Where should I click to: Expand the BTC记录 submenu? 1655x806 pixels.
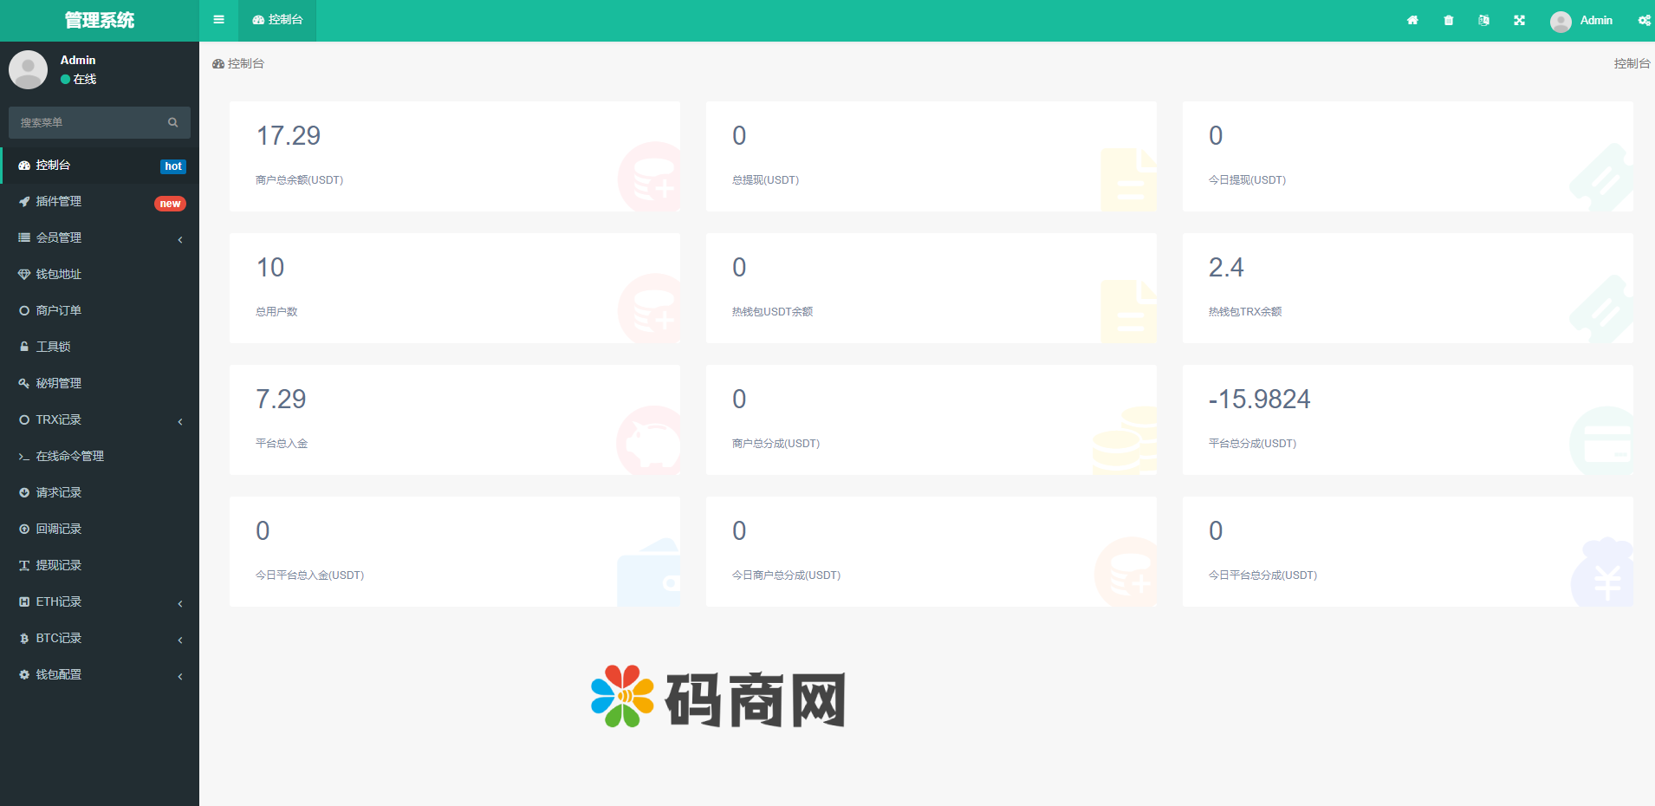(x=100, y=638)
